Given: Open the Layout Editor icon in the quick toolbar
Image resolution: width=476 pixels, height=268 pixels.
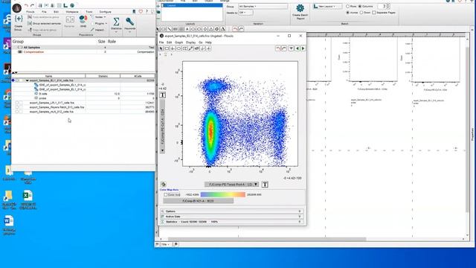Looking at the screenshot, I should [x=65, y=5].
